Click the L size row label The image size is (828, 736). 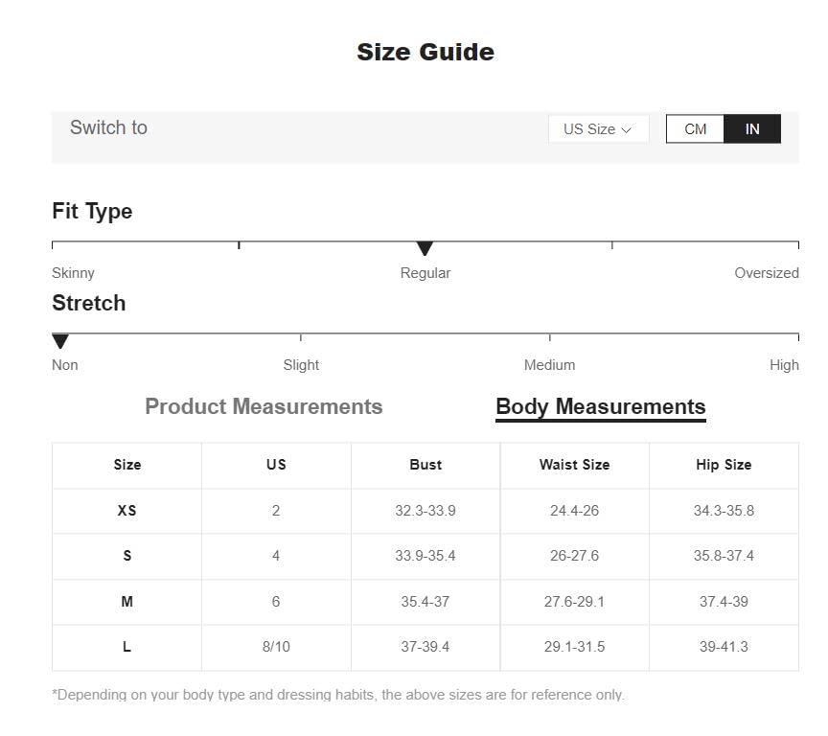[126, 646]
